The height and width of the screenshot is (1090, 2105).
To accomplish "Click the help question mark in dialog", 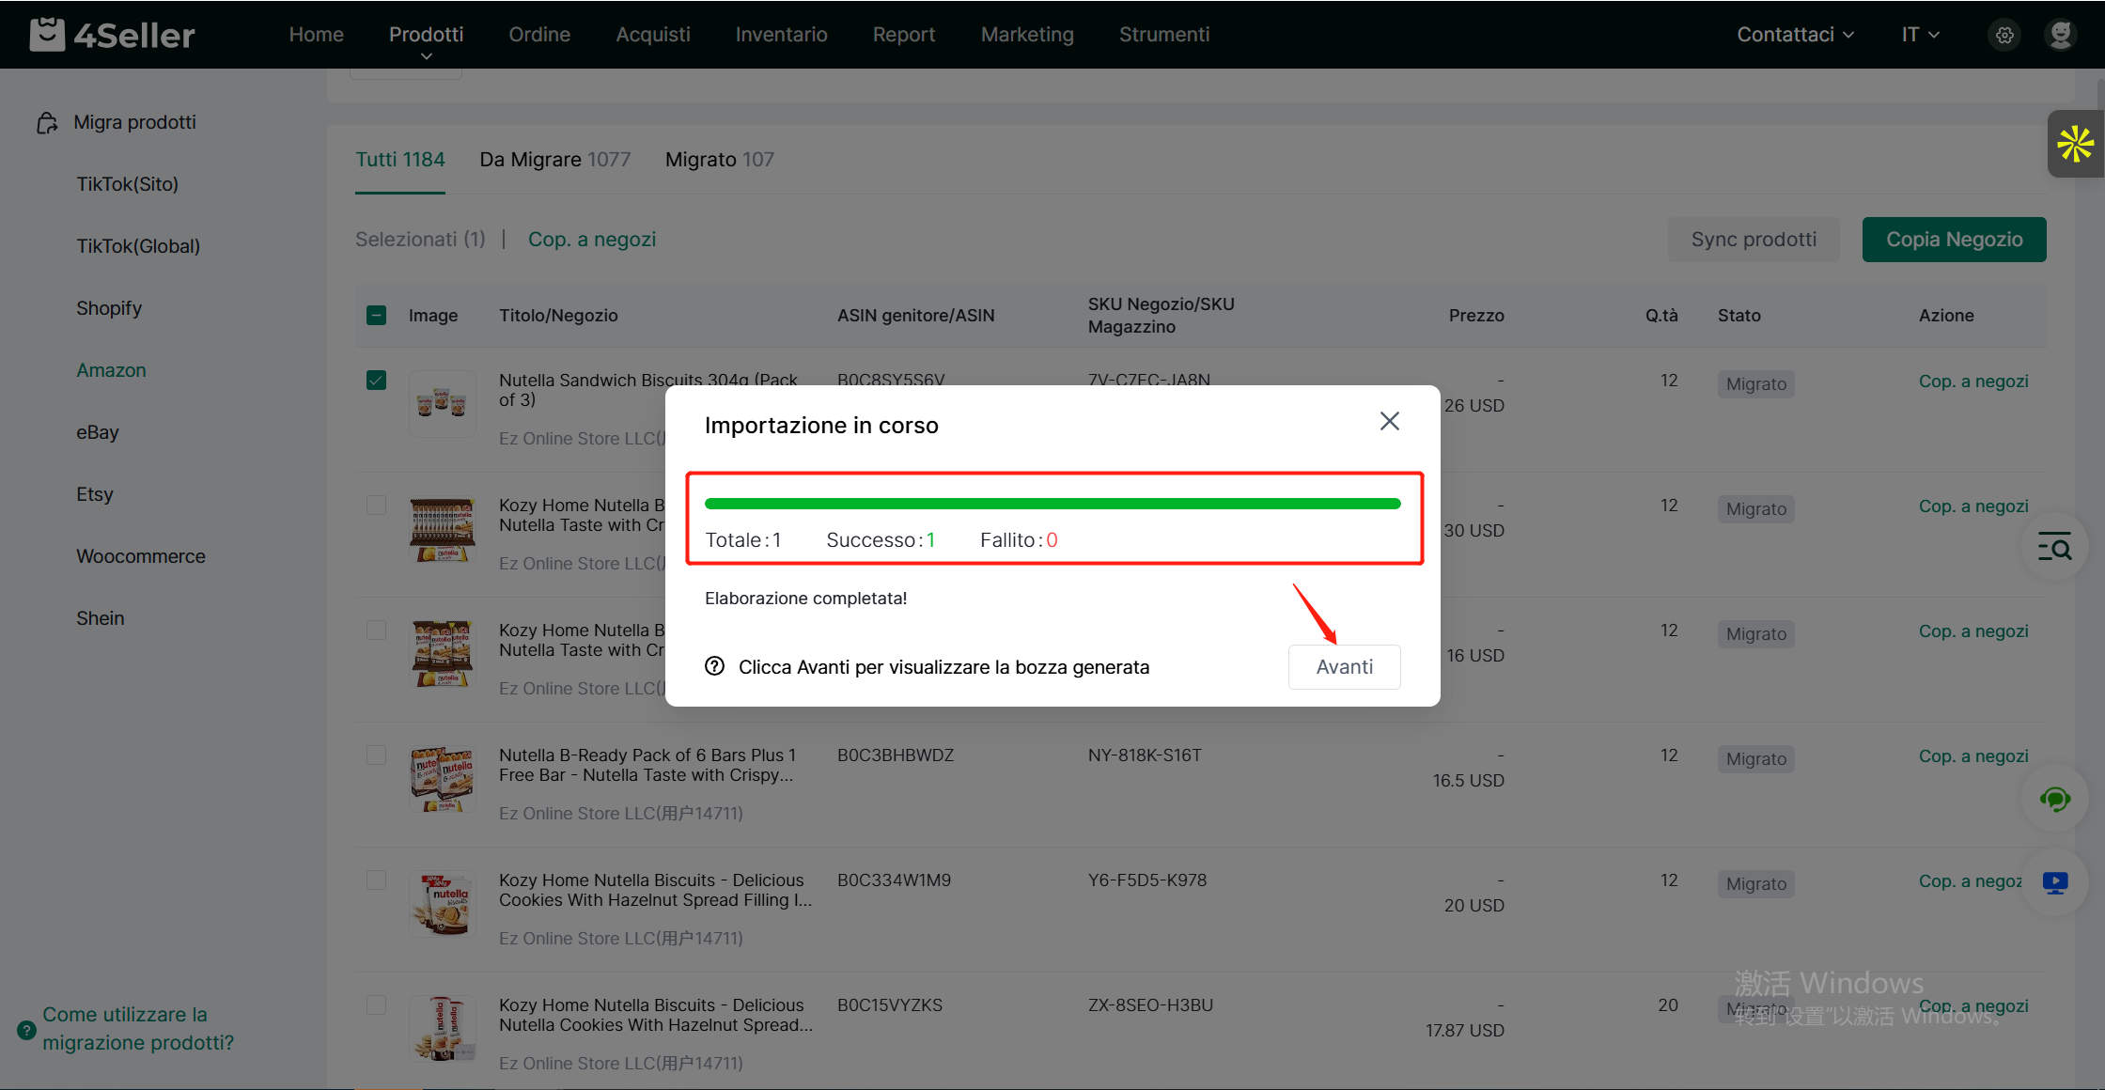I will coord(714,666).
